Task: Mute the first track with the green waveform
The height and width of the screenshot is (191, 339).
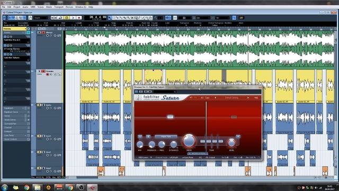Action: click(39, 32)
